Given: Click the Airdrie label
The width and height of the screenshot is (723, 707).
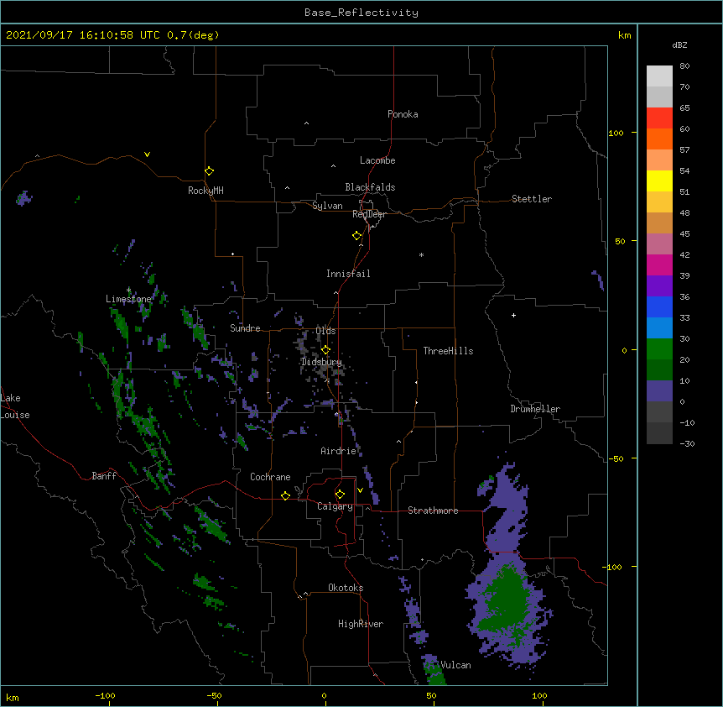Looking at the screenshot, I should [x=339, y=451].
